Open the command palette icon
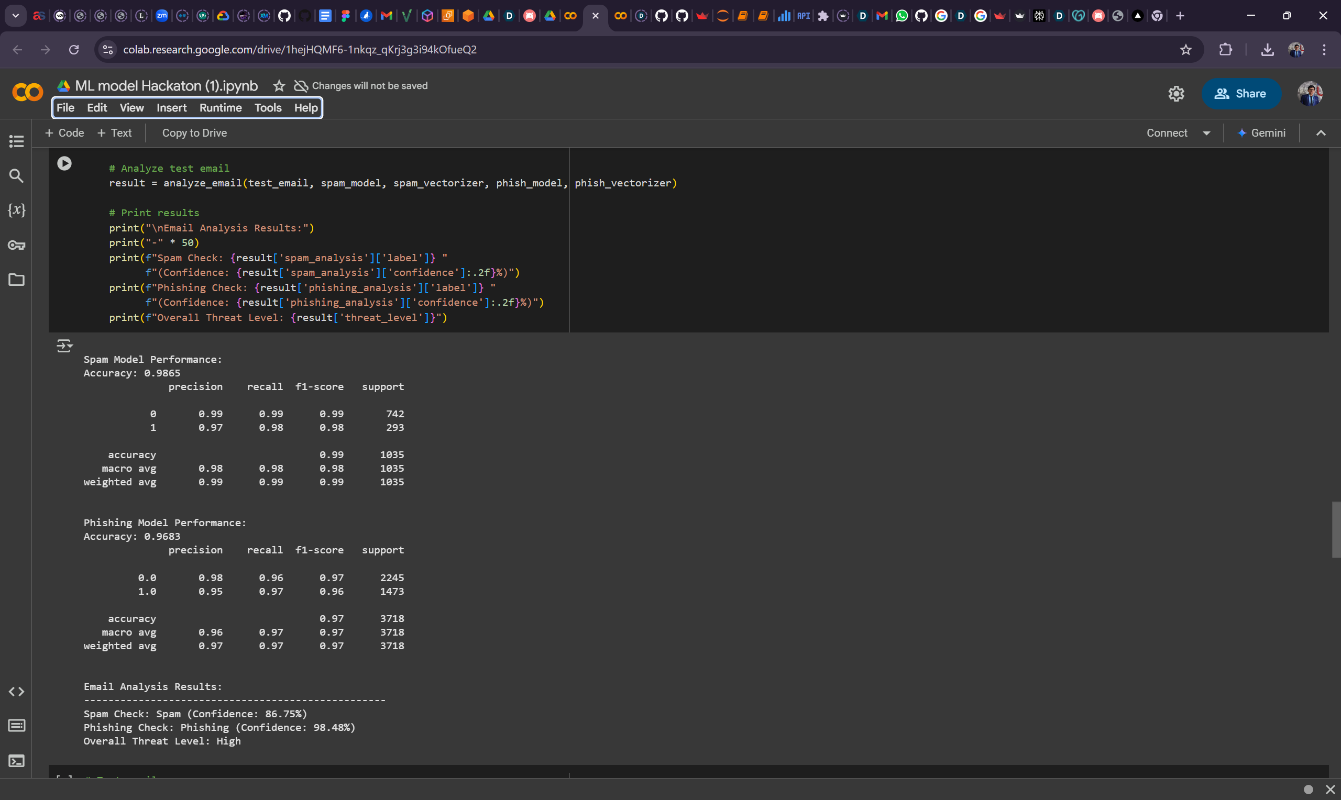This screenshot has height=800, width=1341. [16, 726]
